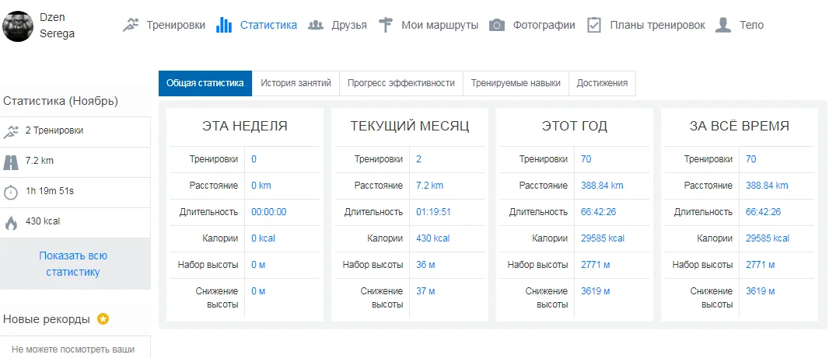Click the Друзья people icon

point(316,25)
